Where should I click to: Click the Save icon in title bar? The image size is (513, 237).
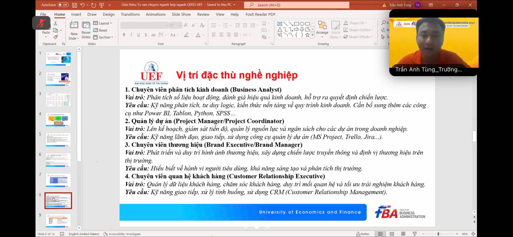point(75,5)
